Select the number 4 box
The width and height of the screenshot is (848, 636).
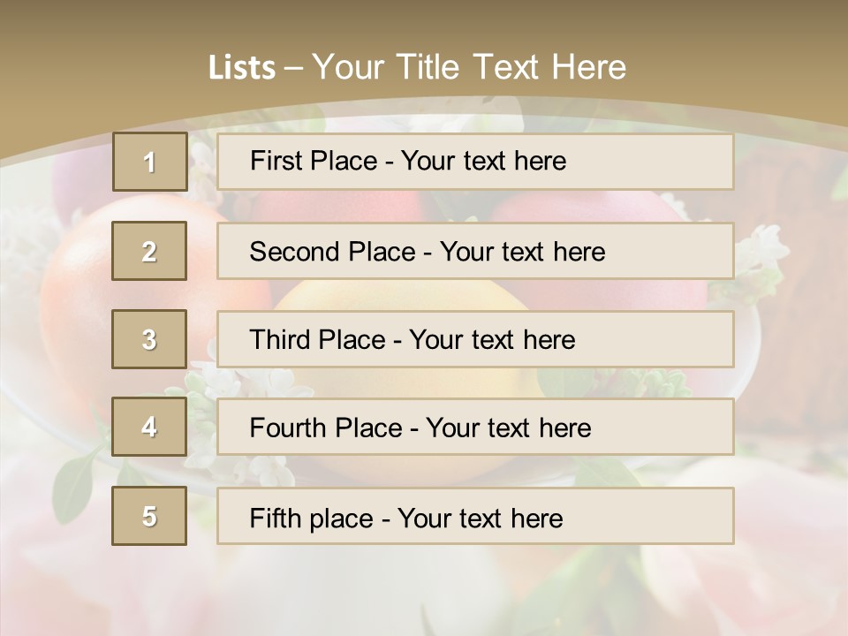click(x=149, y=427)
